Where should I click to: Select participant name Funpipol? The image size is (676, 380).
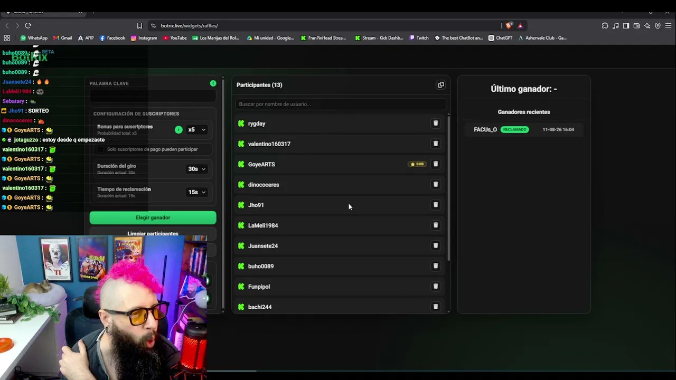(x=259, y=287)
